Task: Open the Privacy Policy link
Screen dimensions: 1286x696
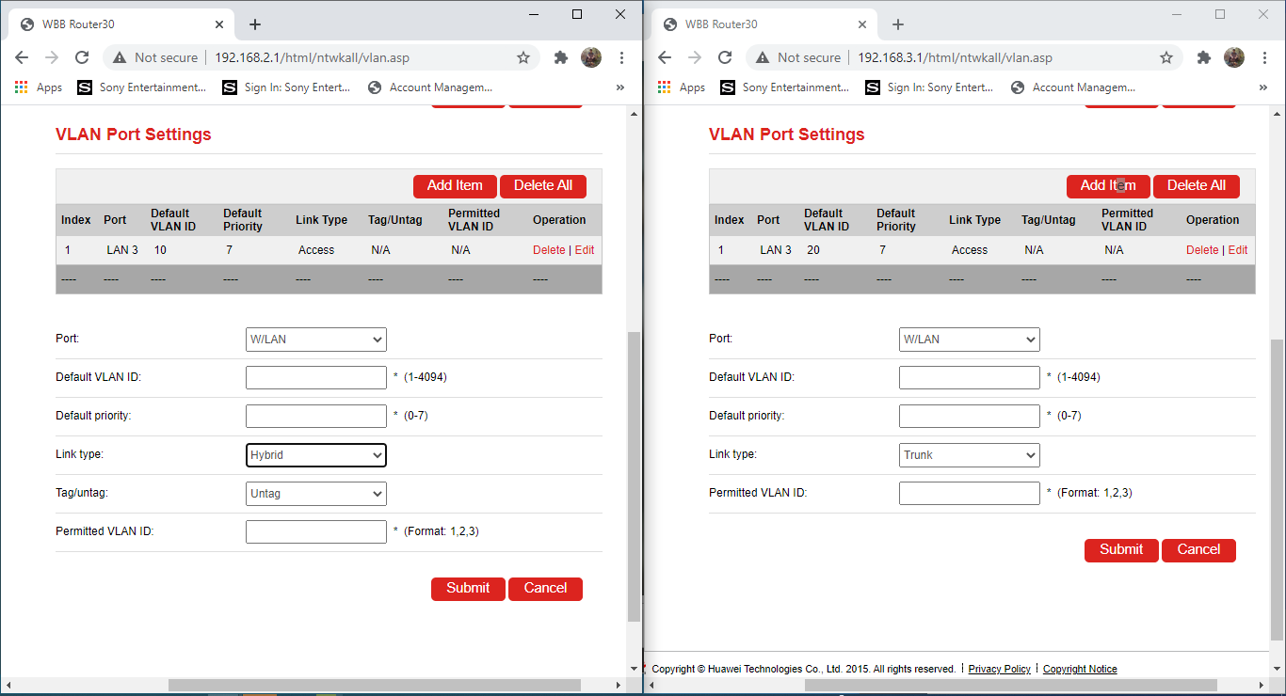Action: 999,669
